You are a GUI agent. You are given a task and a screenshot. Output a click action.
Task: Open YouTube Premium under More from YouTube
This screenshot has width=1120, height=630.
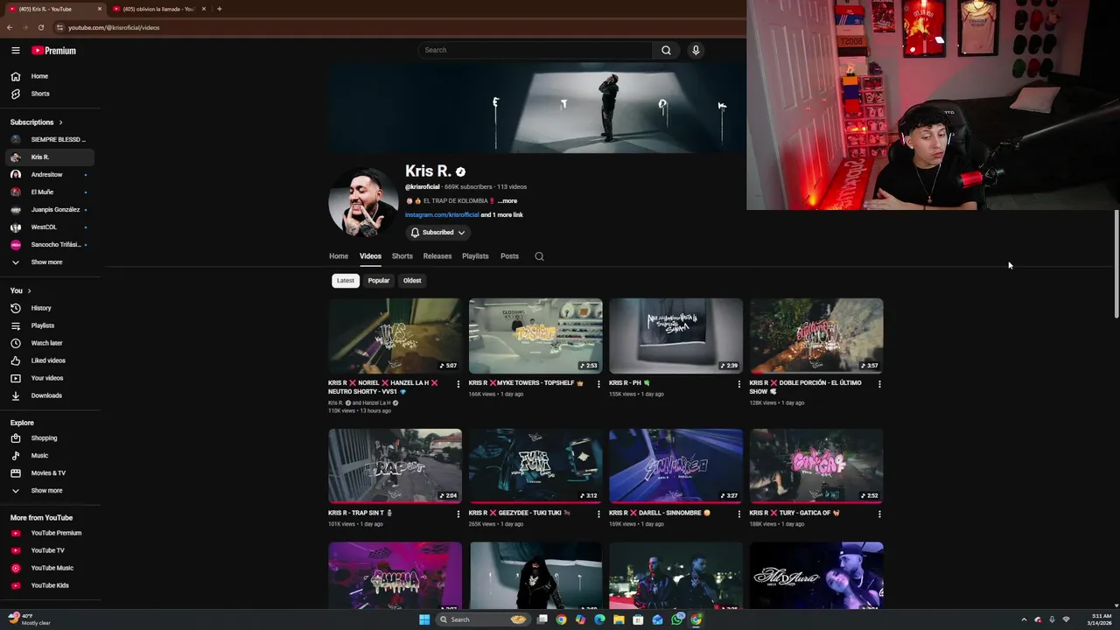pos(49,533)
